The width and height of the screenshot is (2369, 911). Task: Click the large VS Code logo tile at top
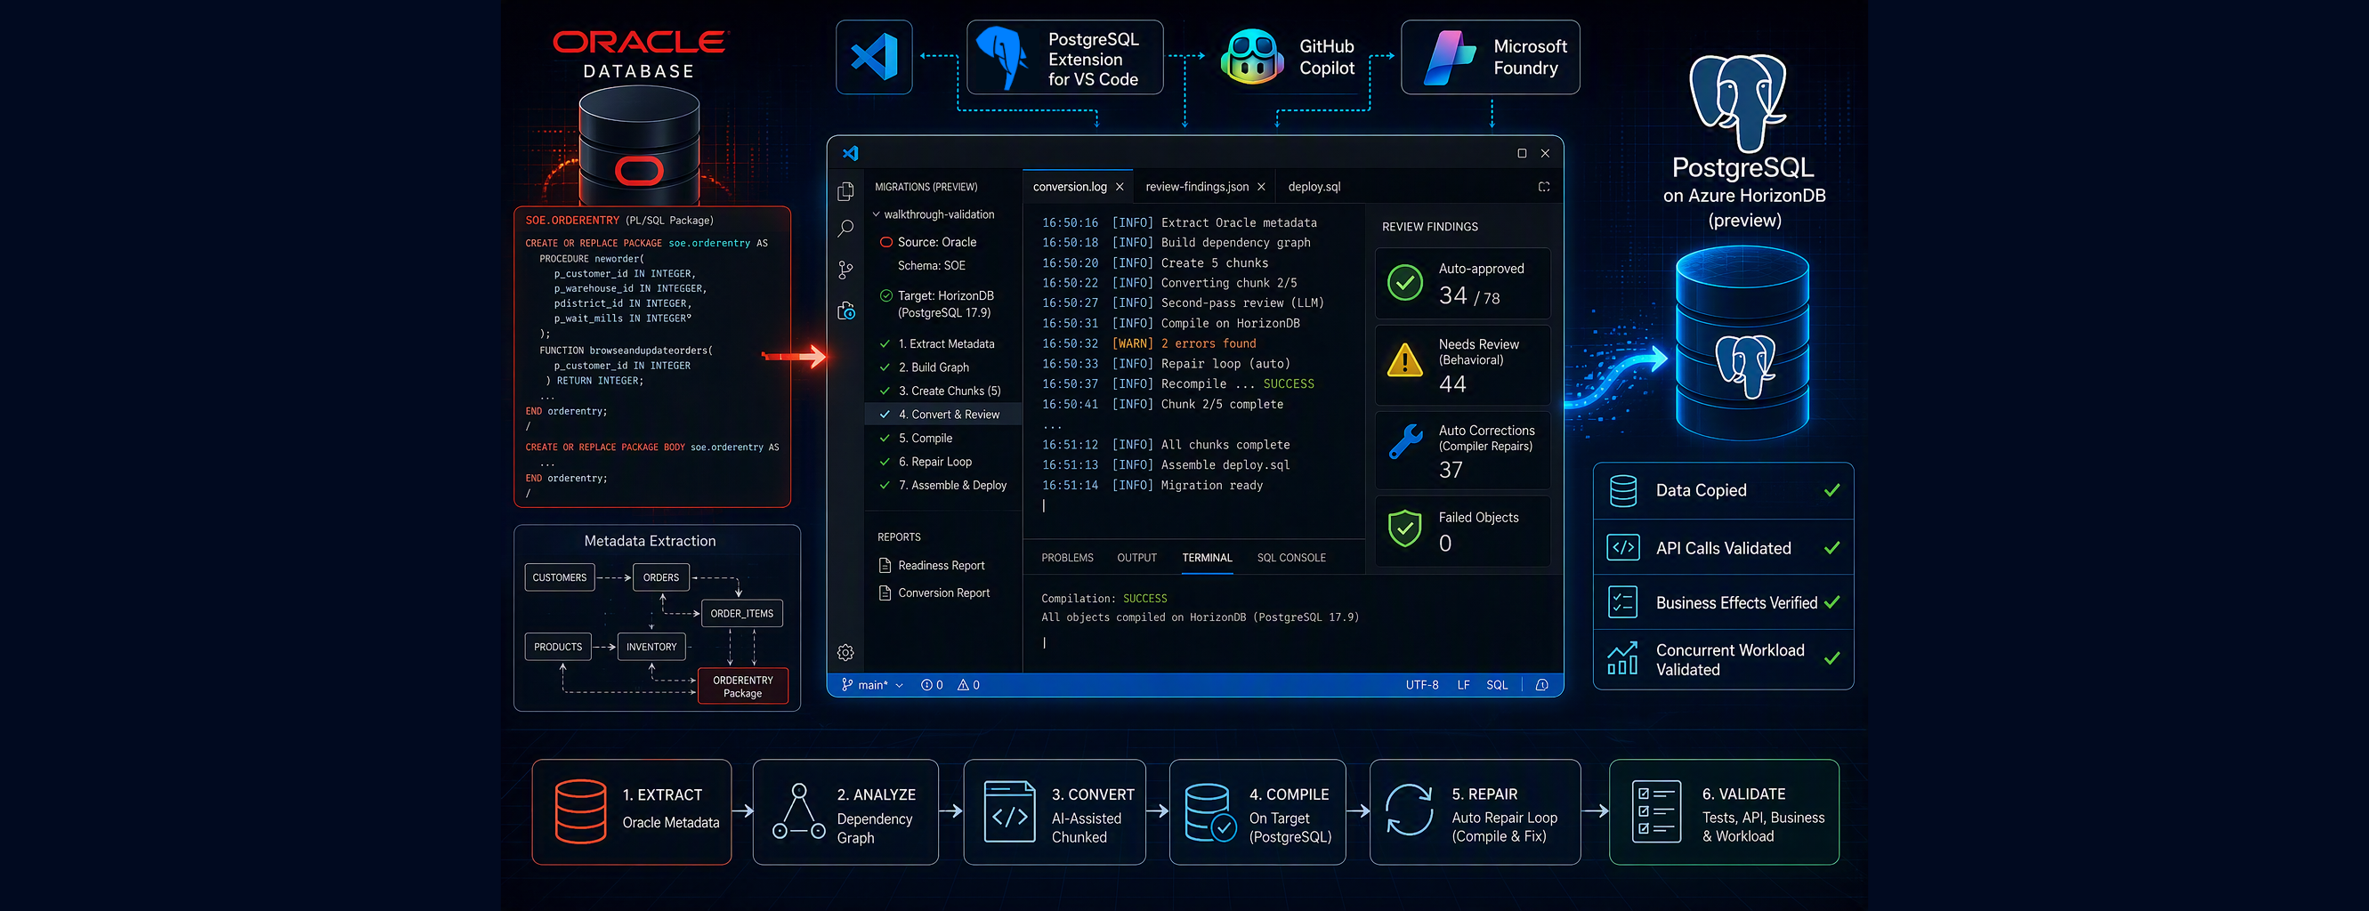tap(874, 57)
